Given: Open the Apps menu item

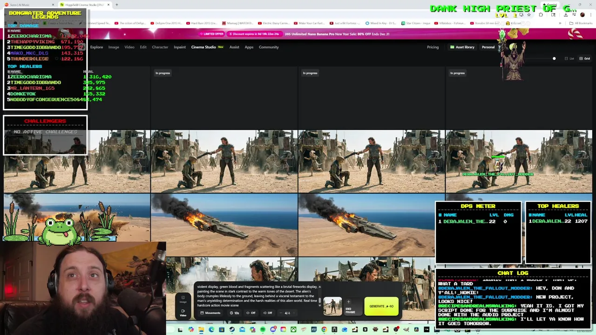Looking at the screenshot, I should (249, 47).
